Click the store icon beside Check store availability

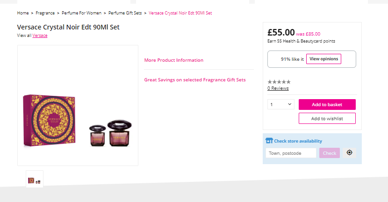pyautogui.click(x=269, y=141)
